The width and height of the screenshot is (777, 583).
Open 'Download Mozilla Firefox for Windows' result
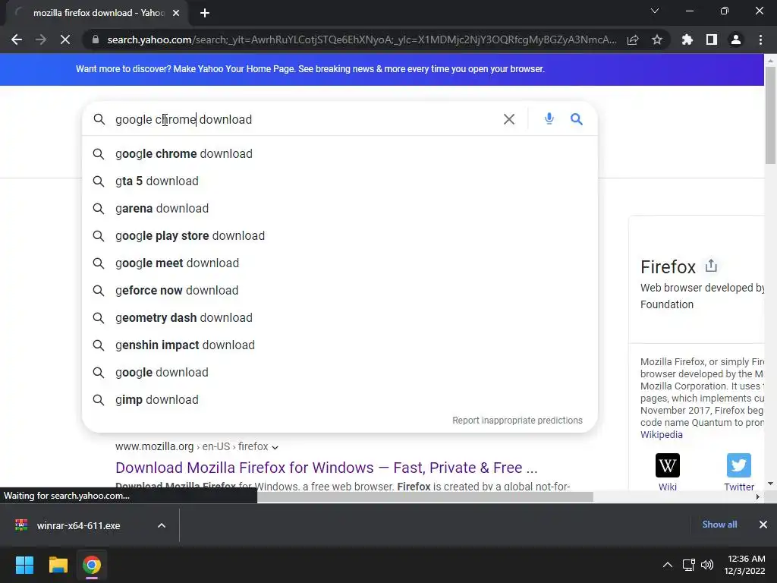tap(326, 468)
